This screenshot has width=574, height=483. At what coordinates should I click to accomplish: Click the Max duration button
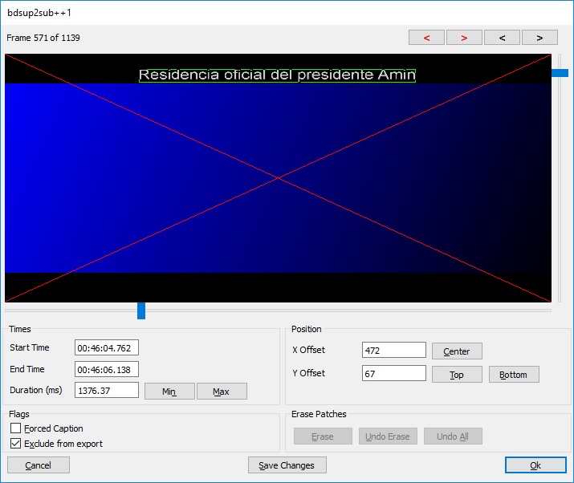(222, 392)
